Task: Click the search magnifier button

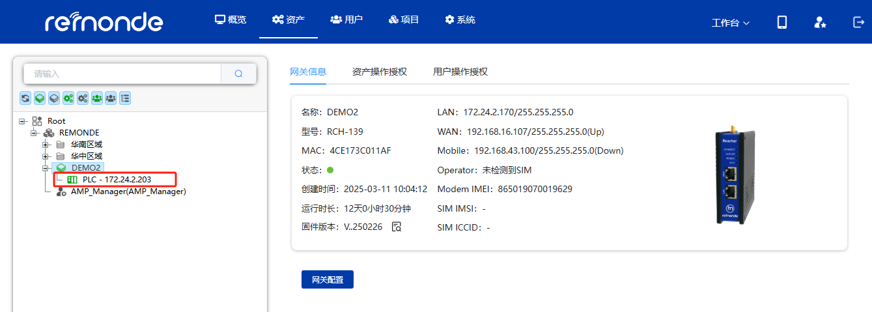Action: click(238, 74)
